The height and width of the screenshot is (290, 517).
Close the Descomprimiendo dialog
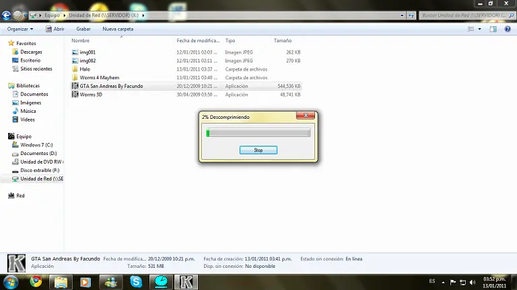[x=306, y=115]
